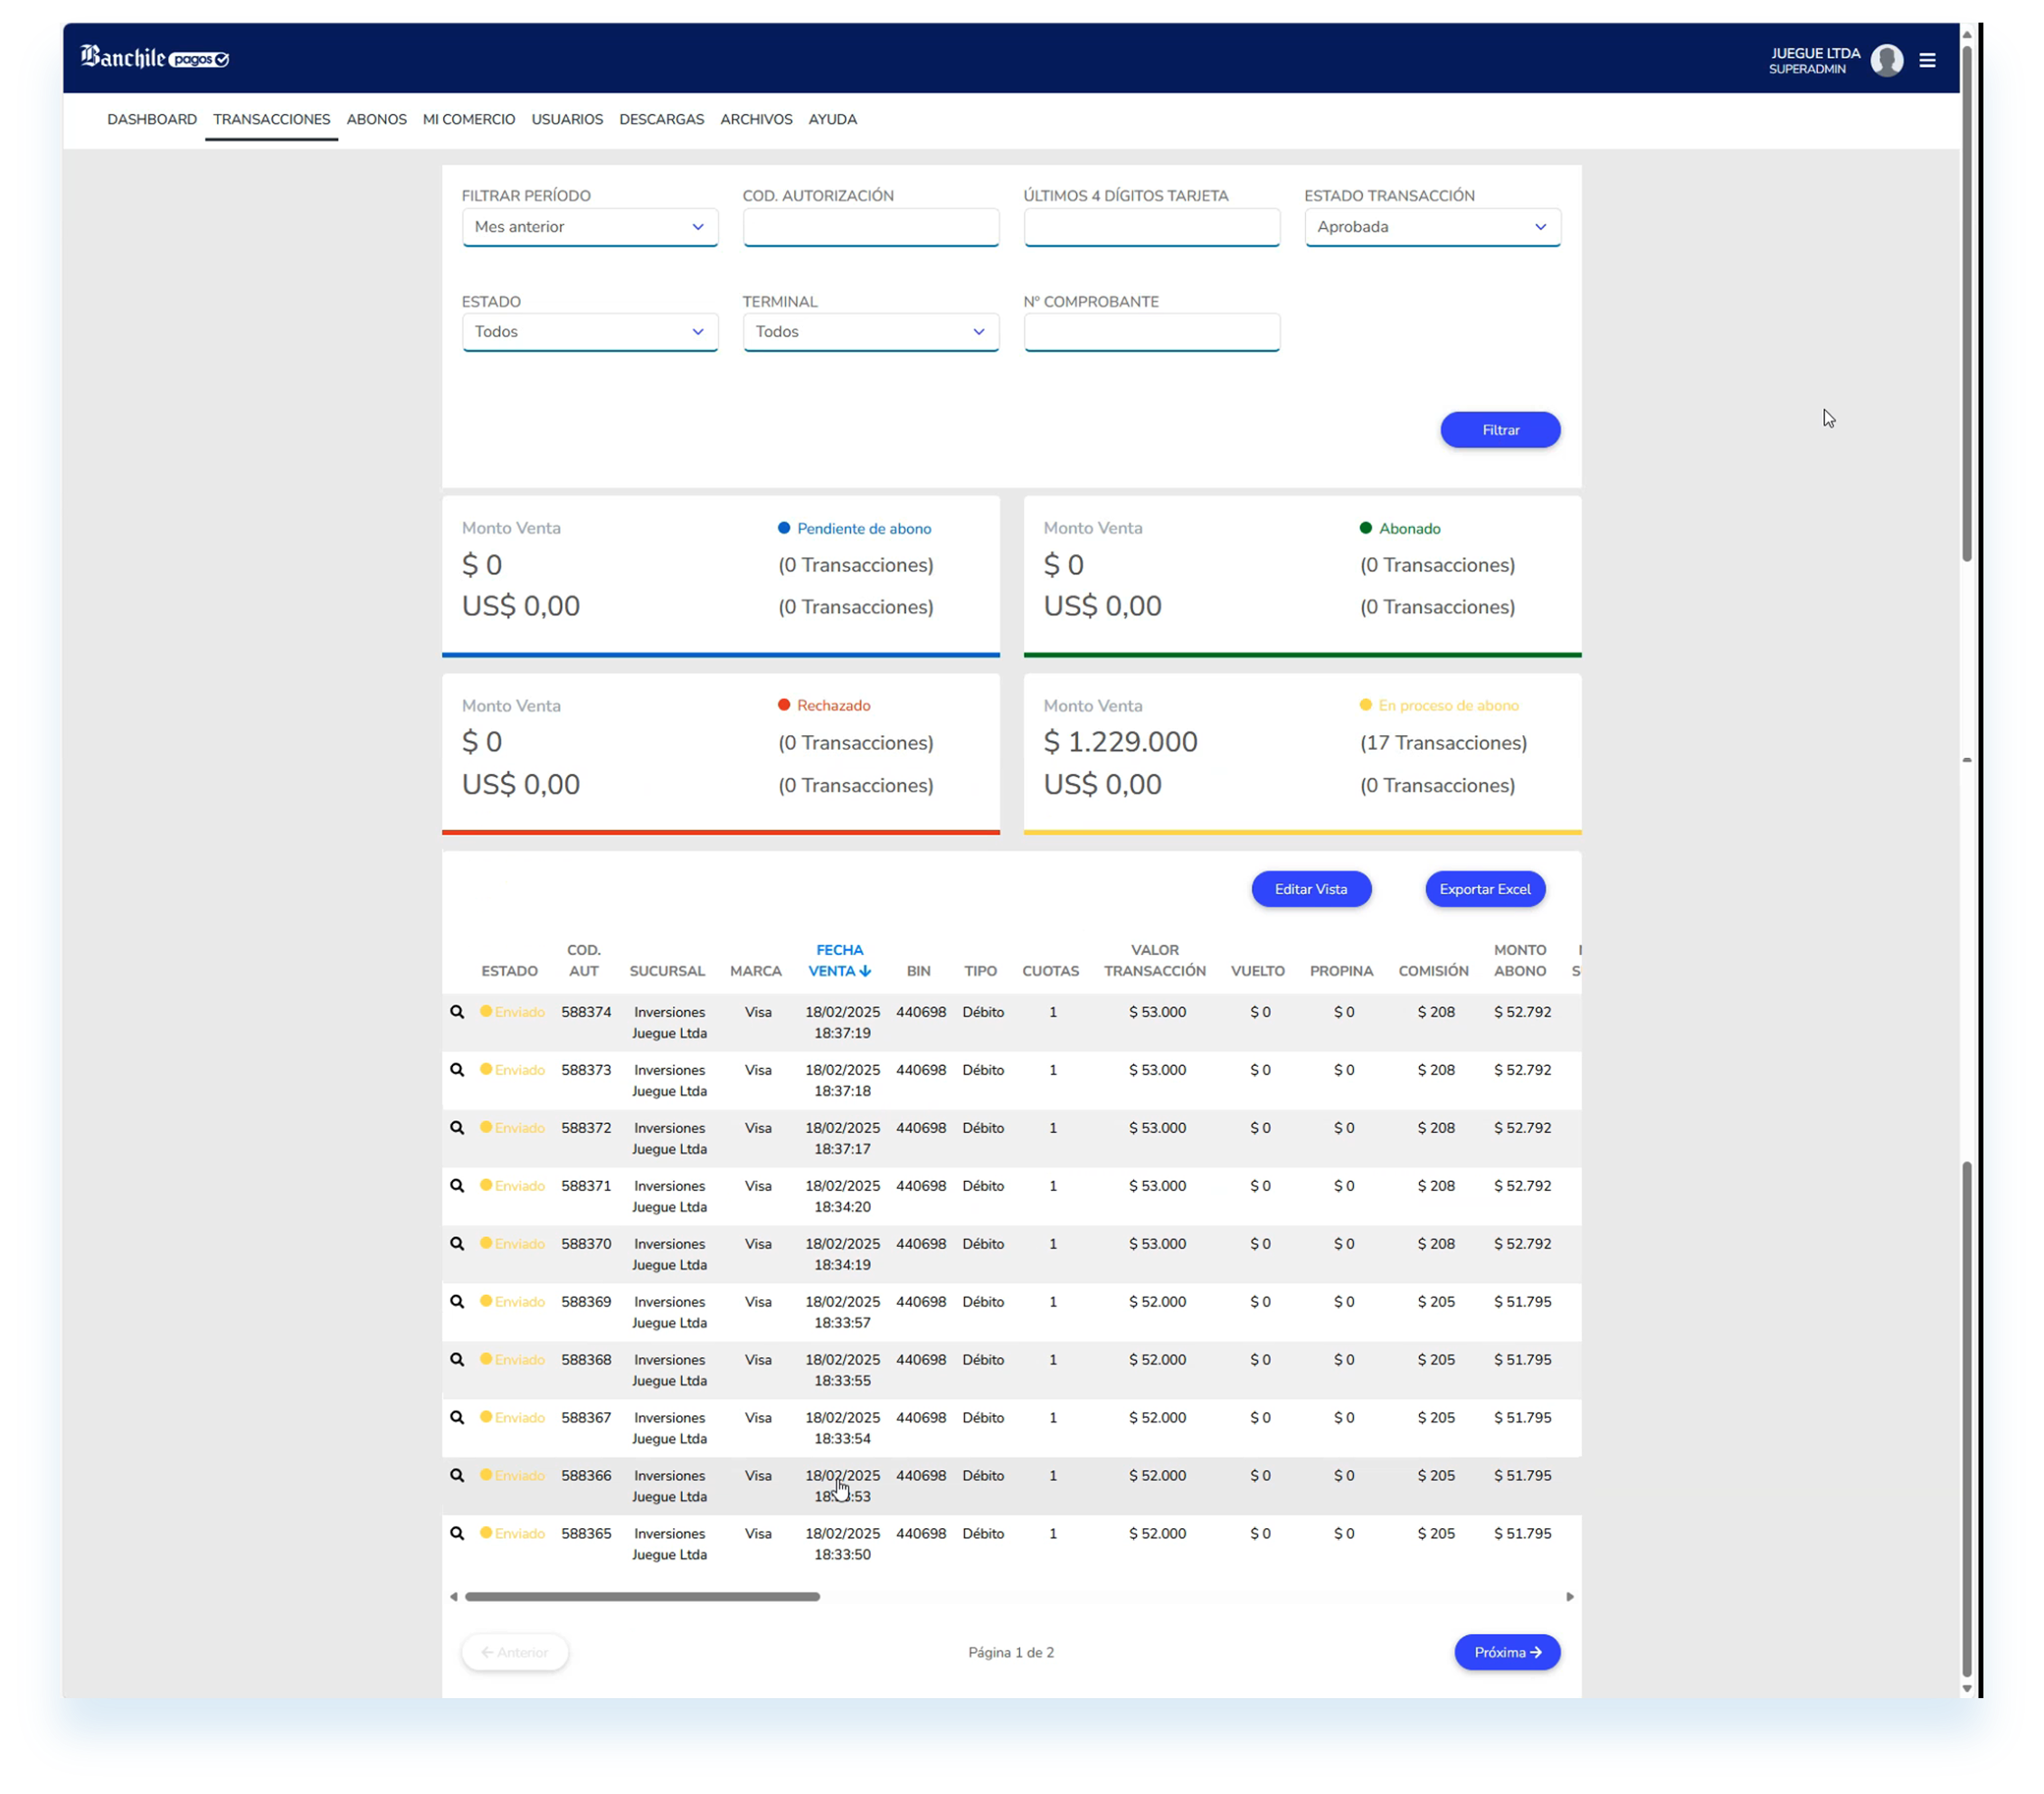Viewport: 2044px width, 1794px height.
Task: Open the Usuarios tab
Action: click(567, 119)
